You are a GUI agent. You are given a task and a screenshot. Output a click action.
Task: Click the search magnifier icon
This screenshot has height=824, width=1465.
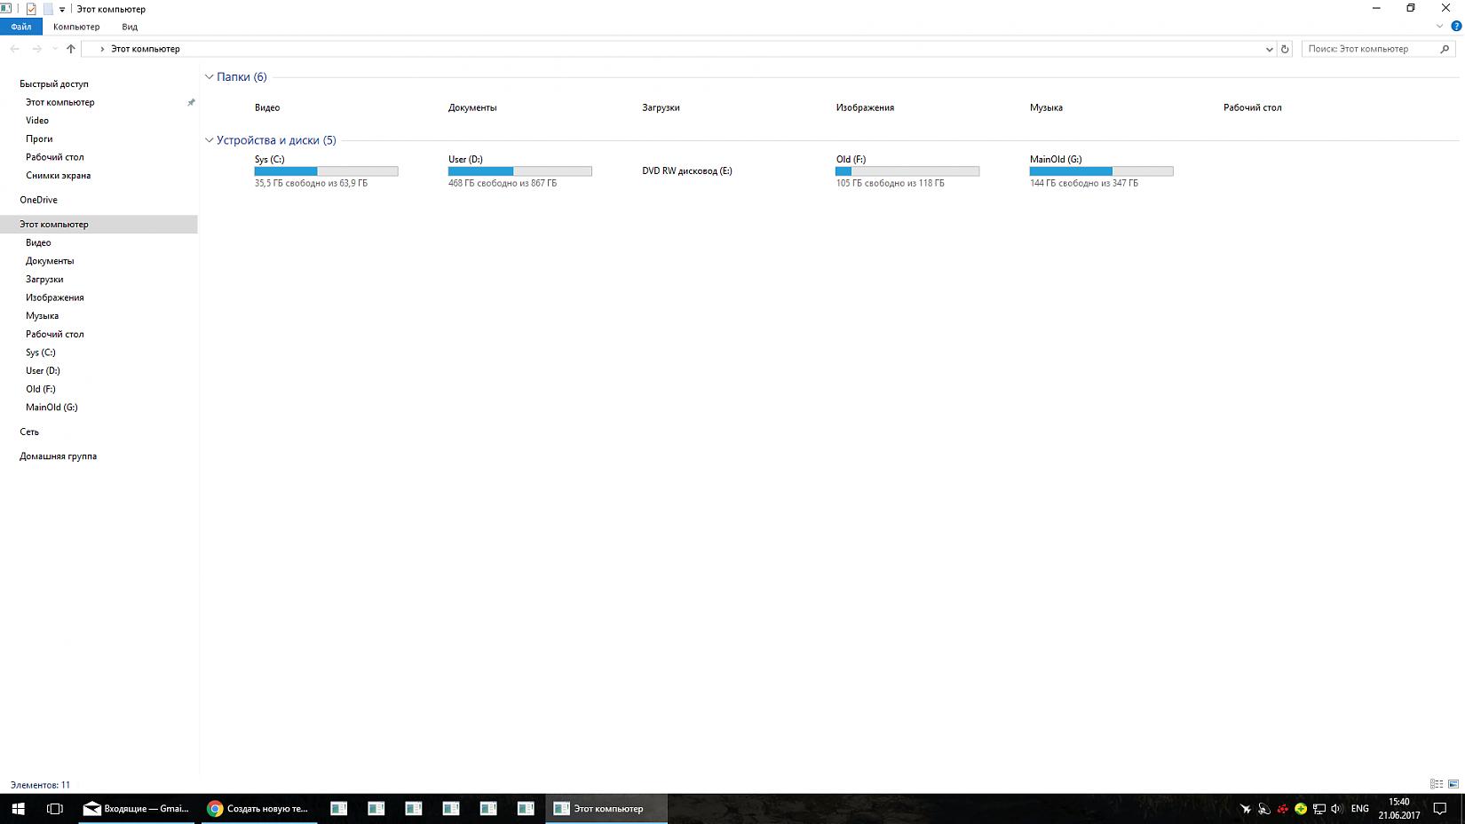[x=1445, y=49]
